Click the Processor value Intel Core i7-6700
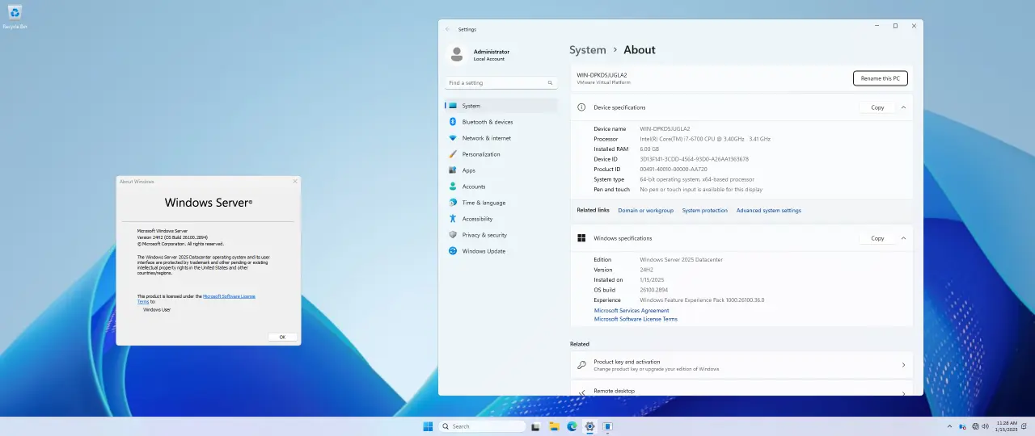 click(x=705, y=139)
